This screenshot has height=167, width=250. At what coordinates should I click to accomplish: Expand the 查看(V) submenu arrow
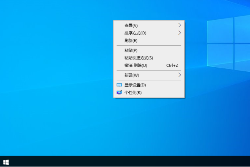click(180, 25)
